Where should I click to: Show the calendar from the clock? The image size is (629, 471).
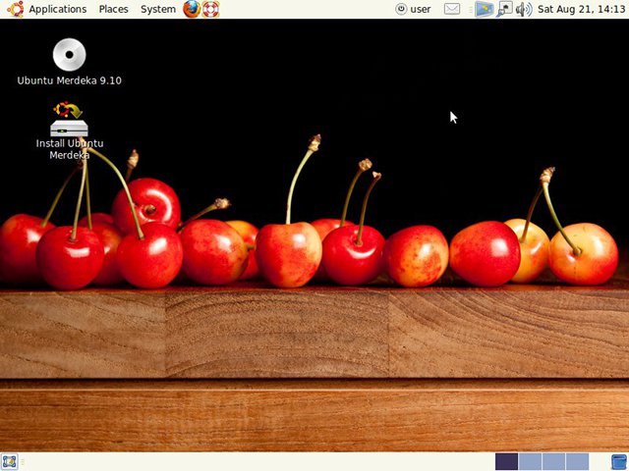[x=581, y=9]
